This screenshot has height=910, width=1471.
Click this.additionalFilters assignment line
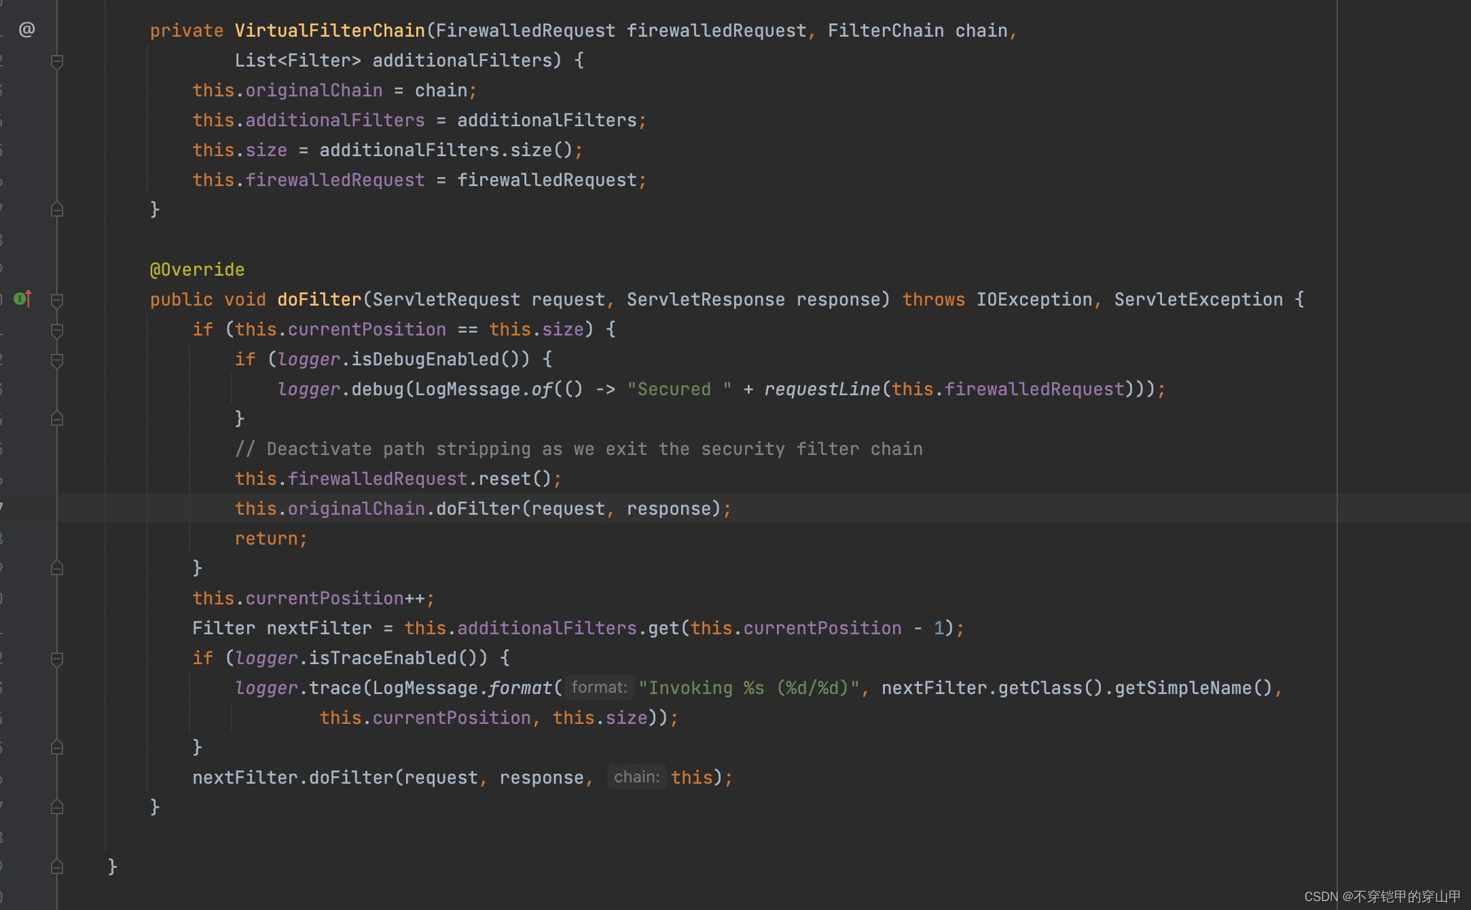(x=419, y=120)
